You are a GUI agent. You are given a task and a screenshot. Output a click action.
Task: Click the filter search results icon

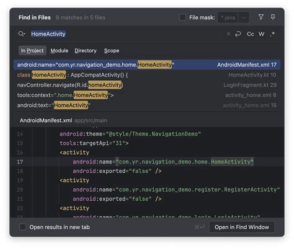pos(261,17)
